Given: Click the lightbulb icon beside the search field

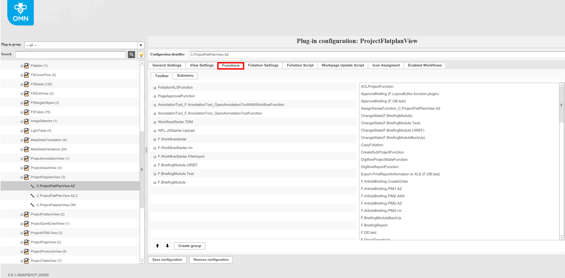Looking at the screenshot, I should pos(140,55).
